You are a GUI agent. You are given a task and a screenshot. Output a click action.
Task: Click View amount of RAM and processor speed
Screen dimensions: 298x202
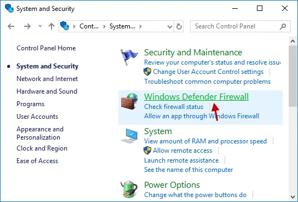point(205,141)
